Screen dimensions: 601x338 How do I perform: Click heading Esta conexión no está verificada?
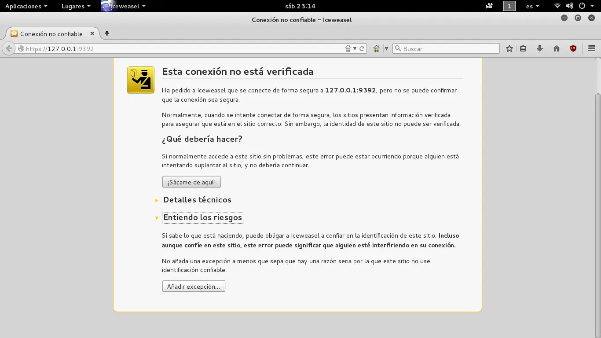(238, 71)
